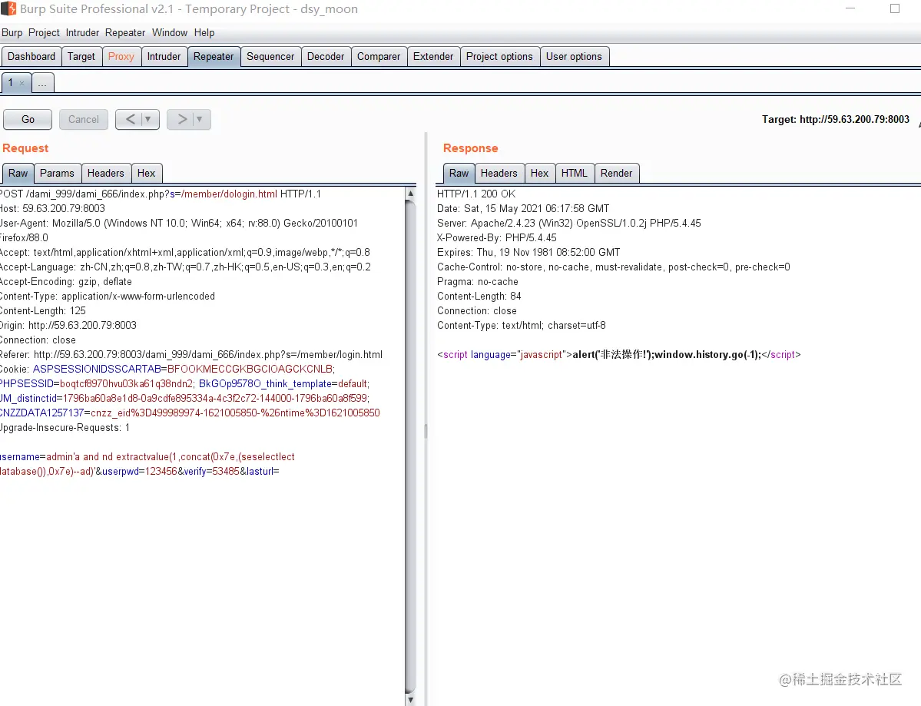Click the Target: http://59.63.200.79:8003 label
This screenshot has width=921, height=706.
[835, 119]
